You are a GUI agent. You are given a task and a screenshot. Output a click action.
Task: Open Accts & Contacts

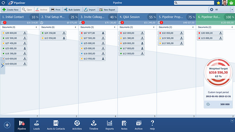point(56,125)
